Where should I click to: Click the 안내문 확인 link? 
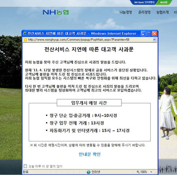click(90, 154)
